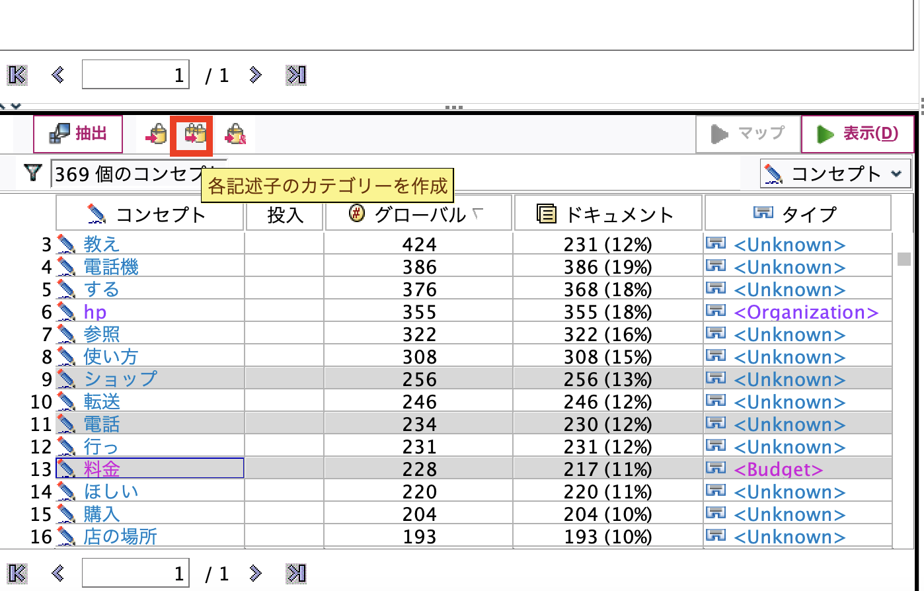
Task: Click the <Budget> type link for 料金
Action: coord(780,469)
